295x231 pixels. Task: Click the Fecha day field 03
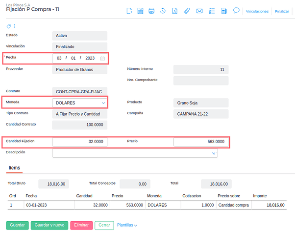(x=59, y=58)
